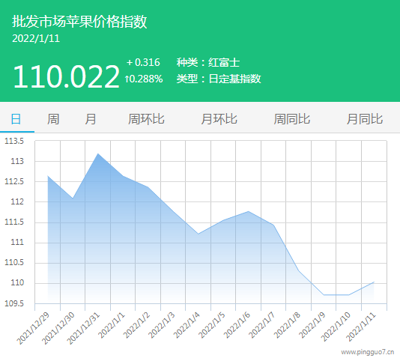
Task: Click the 2021/12/29 axis date label
Action: pyautogui.click(x=33, y=328)
